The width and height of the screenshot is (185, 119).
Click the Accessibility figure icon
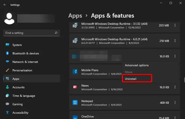click(7, 112)
